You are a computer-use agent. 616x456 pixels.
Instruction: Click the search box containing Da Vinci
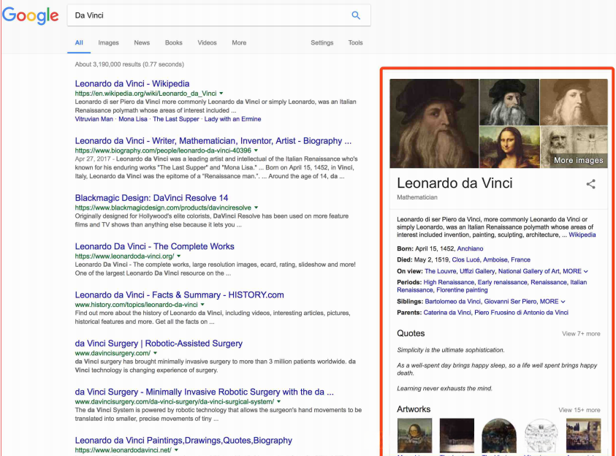[205, 15]
